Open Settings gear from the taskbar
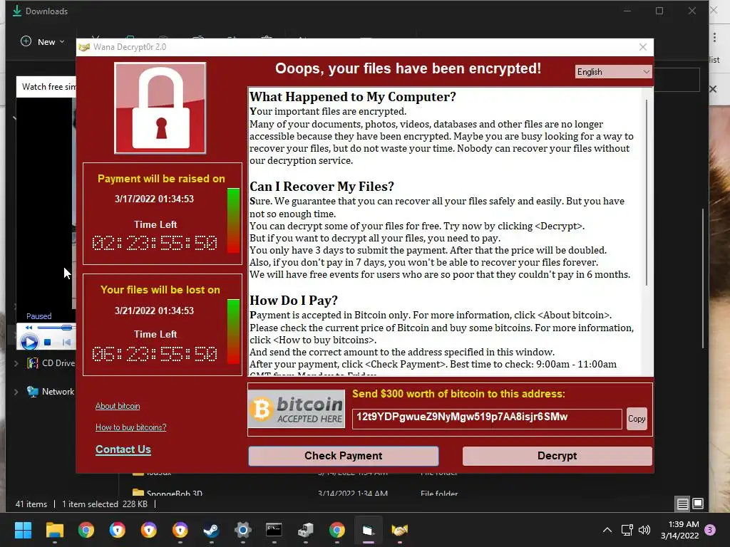 coord(242,530)
